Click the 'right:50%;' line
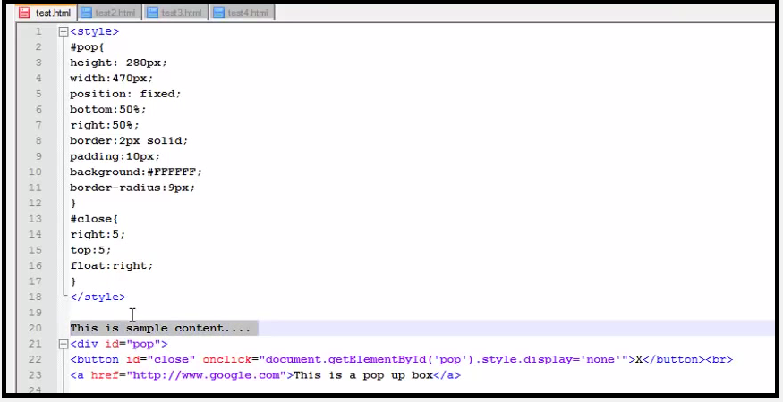Viewport: 783px width, 402px height. [105, 125]
